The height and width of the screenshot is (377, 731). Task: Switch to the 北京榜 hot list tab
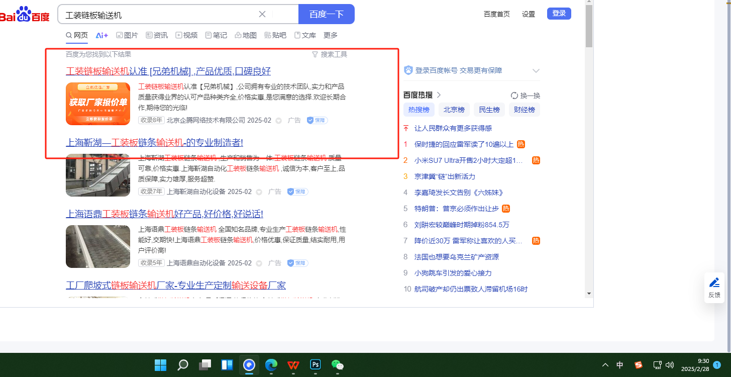(x=454, y=110)
